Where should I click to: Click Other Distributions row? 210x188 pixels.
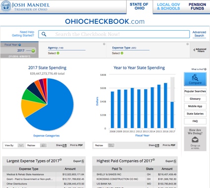44,184
